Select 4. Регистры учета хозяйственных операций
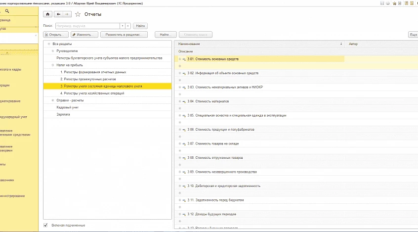 (x=92, y=93)
